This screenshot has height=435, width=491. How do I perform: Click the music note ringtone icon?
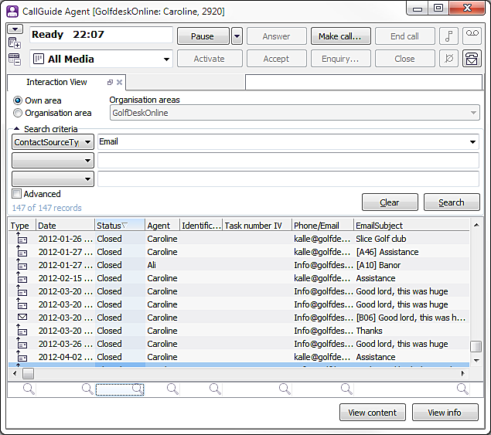(x=448, y=36)
